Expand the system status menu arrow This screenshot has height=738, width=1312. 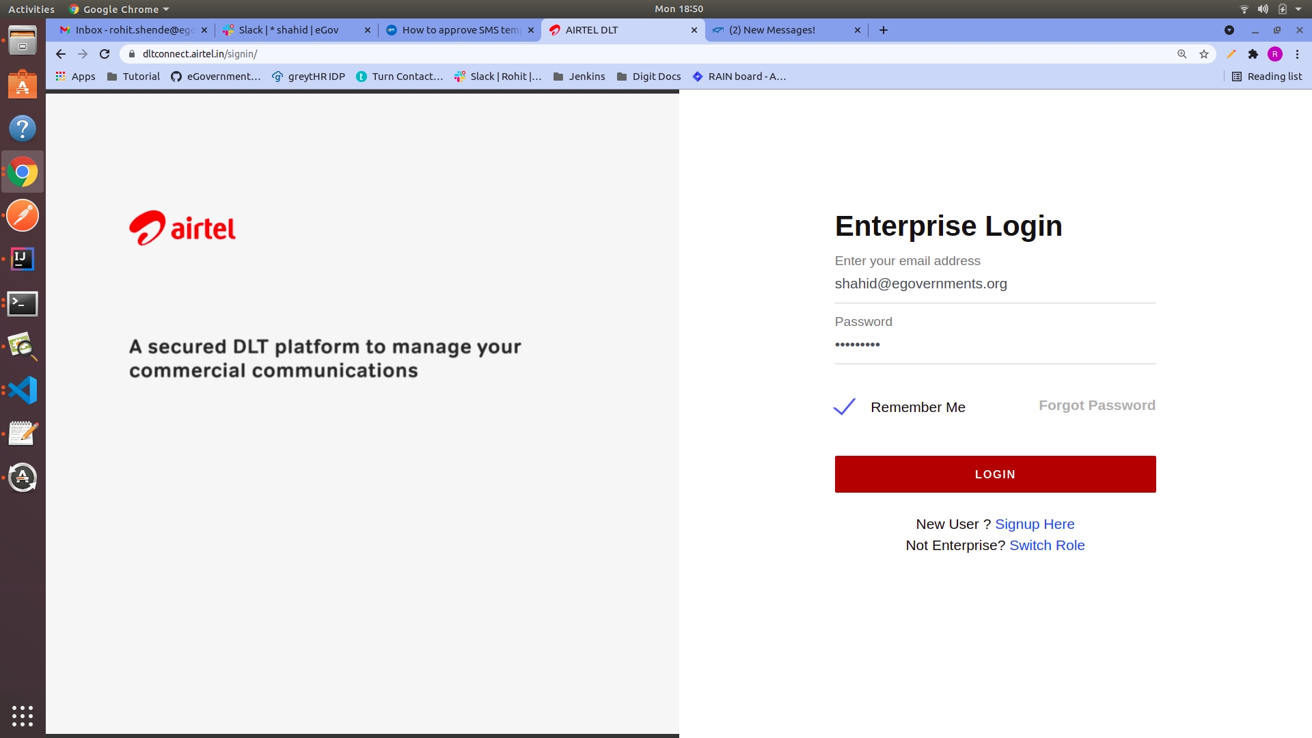(x=1298, y=9)
